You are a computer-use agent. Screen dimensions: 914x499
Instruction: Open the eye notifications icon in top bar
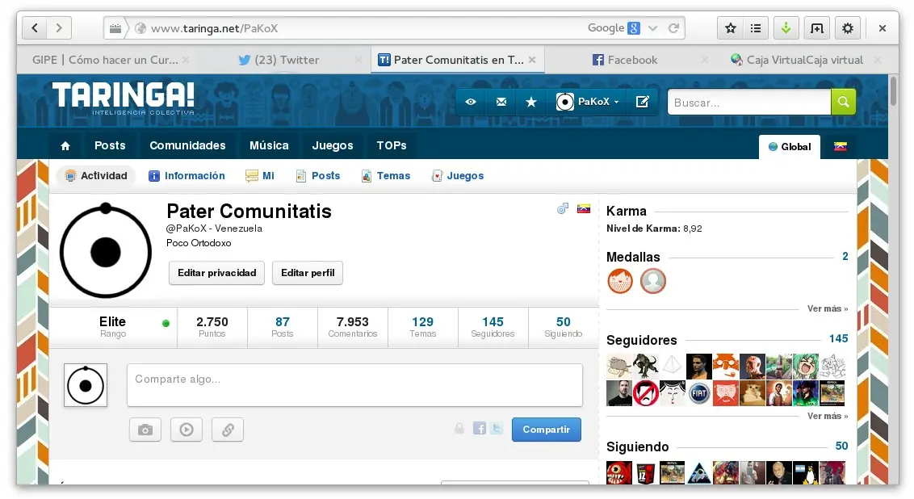(471, 102)
